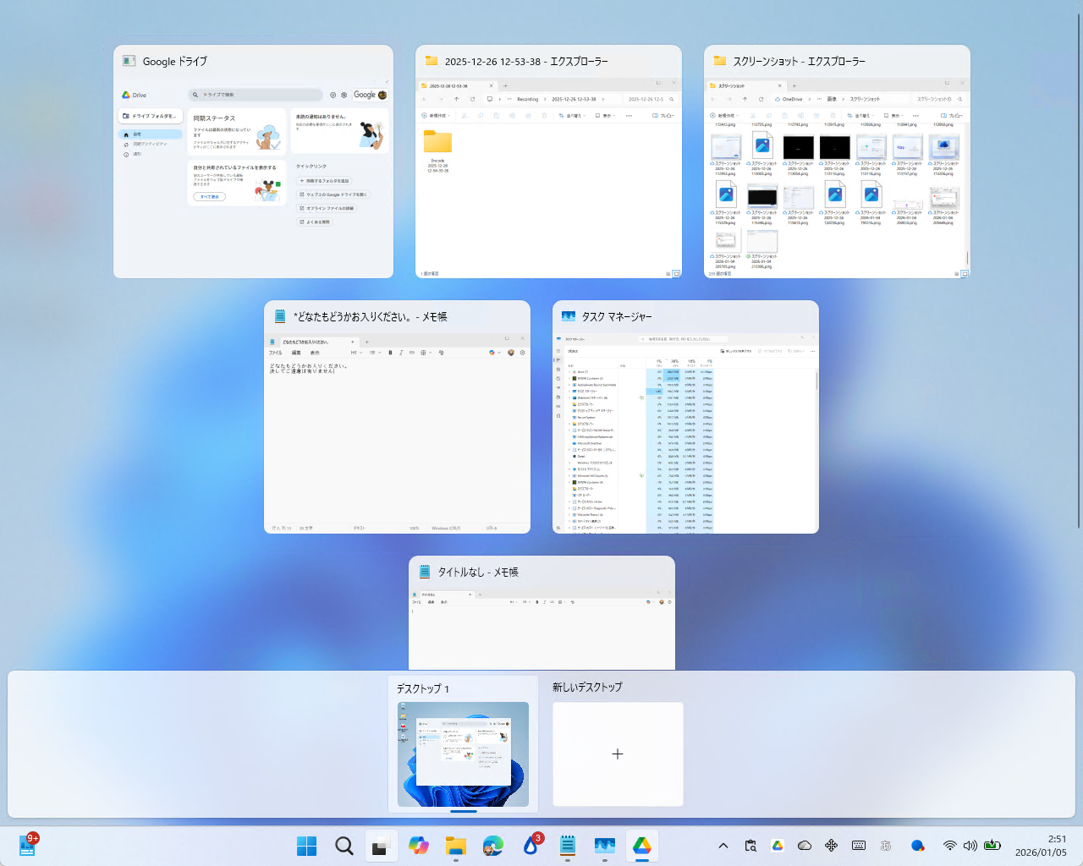Open Copilot icon in Notepad toolbar
This screenshot has width=1083, height=866.
[492, 353]
